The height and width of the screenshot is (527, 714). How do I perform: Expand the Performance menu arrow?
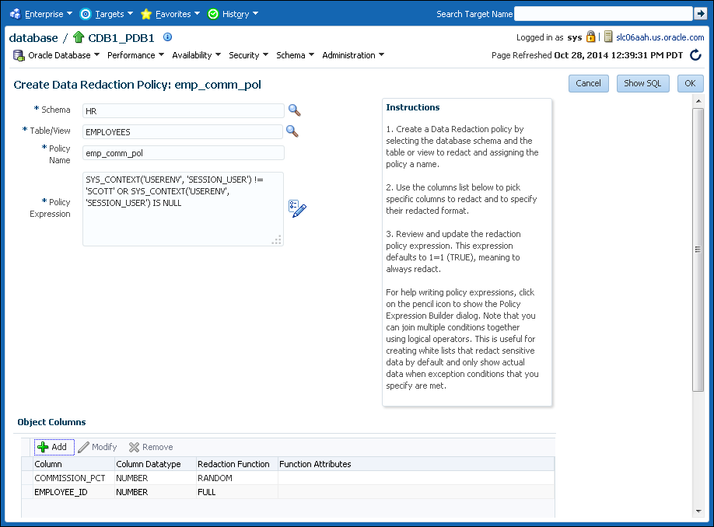pos(161,54)
